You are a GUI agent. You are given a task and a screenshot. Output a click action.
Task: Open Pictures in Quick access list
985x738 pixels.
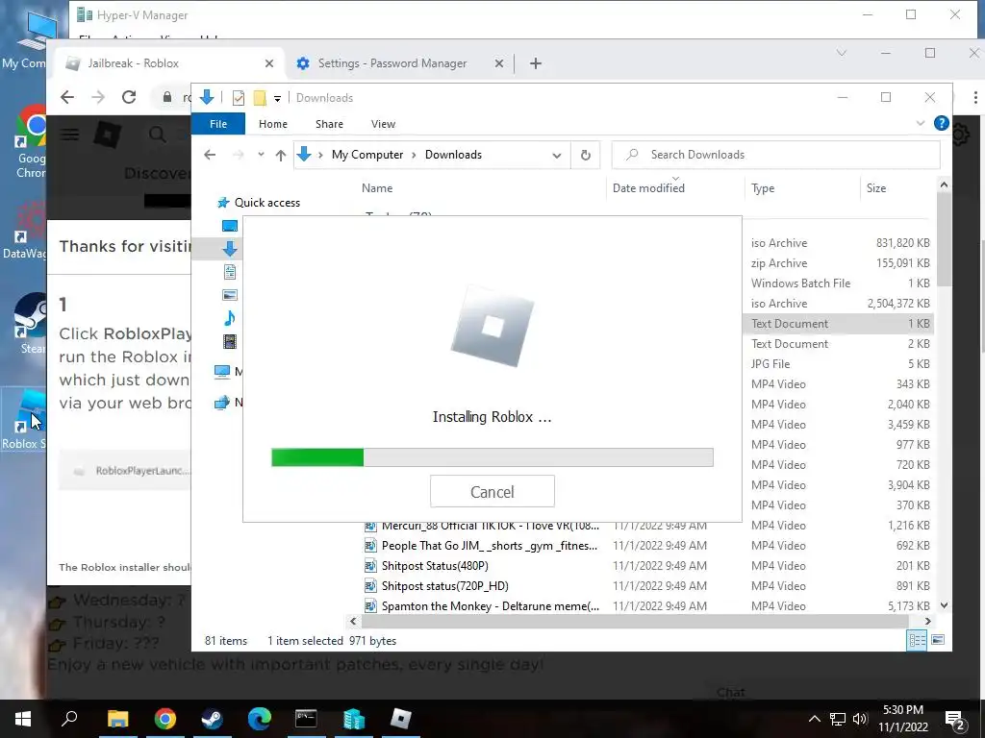pos(230,295)
